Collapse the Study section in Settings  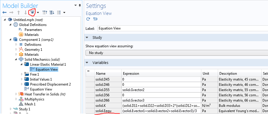pyautogui.click(x=87, y=37)
